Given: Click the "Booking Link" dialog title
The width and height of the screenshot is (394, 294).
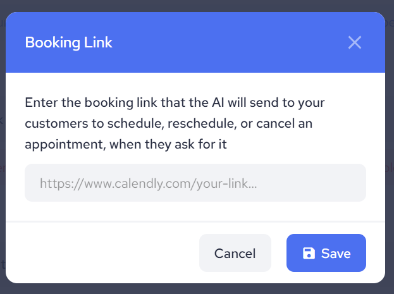Looking at the screenshot, I should (68, 42).
